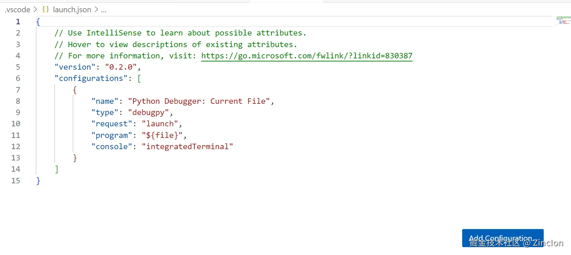
Task: Click the "debugpy" type value
Action: [x=148, y=112]
